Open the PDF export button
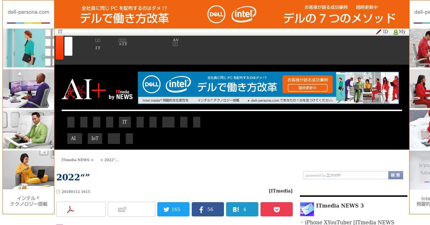Screen dimensions: 430x225 point(81,209)
